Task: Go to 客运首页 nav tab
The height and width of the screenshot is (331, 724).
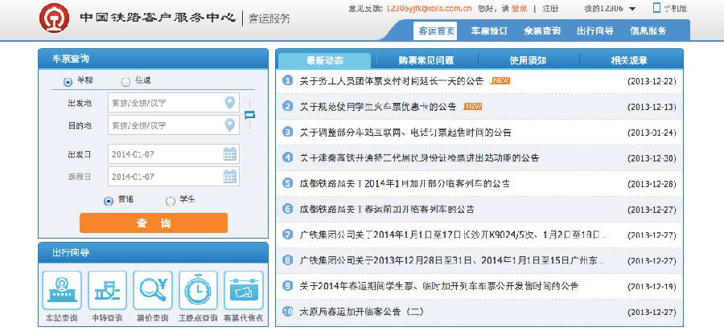Action: pos(435,31)
